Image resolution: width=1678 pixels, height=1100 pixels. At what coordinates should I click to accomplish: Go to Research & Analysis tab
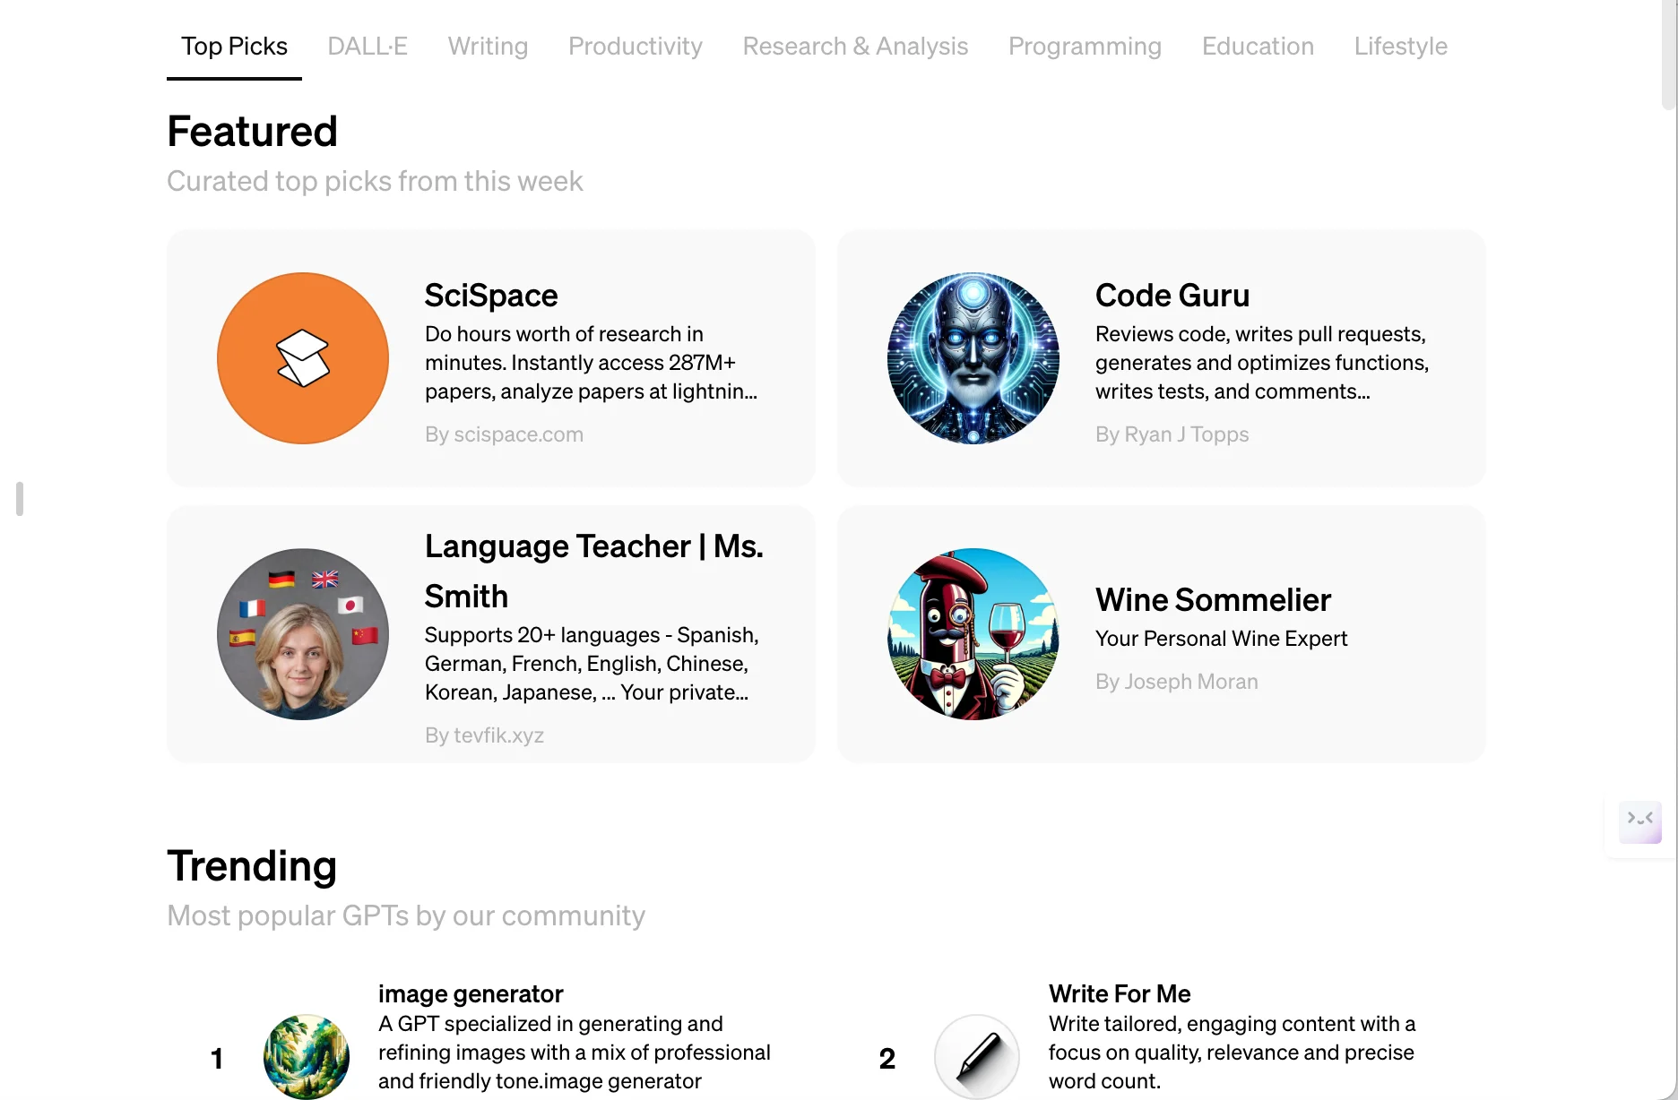pyautogui.click(x=855, y=47)
